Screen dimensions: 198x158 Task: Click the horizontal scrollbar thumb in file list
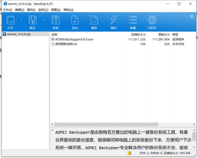click(106, 124)
